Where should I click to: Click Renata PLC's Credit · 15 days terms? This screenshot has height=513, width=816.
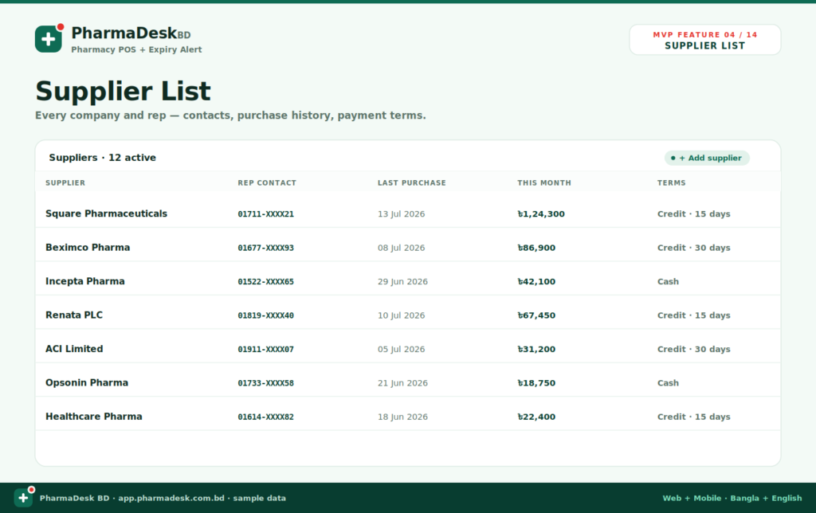coord(694,315)
